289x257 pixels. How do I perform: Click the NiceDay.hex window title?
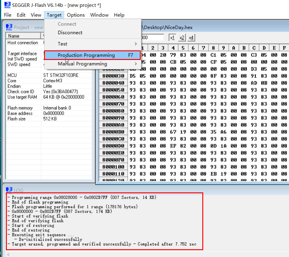167,27
